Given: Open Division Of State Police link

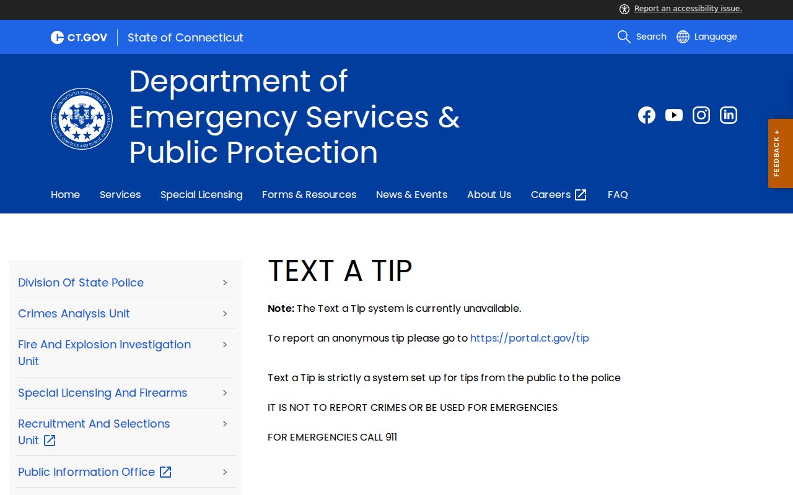Looking at the screenshot, I should (81, 283).
